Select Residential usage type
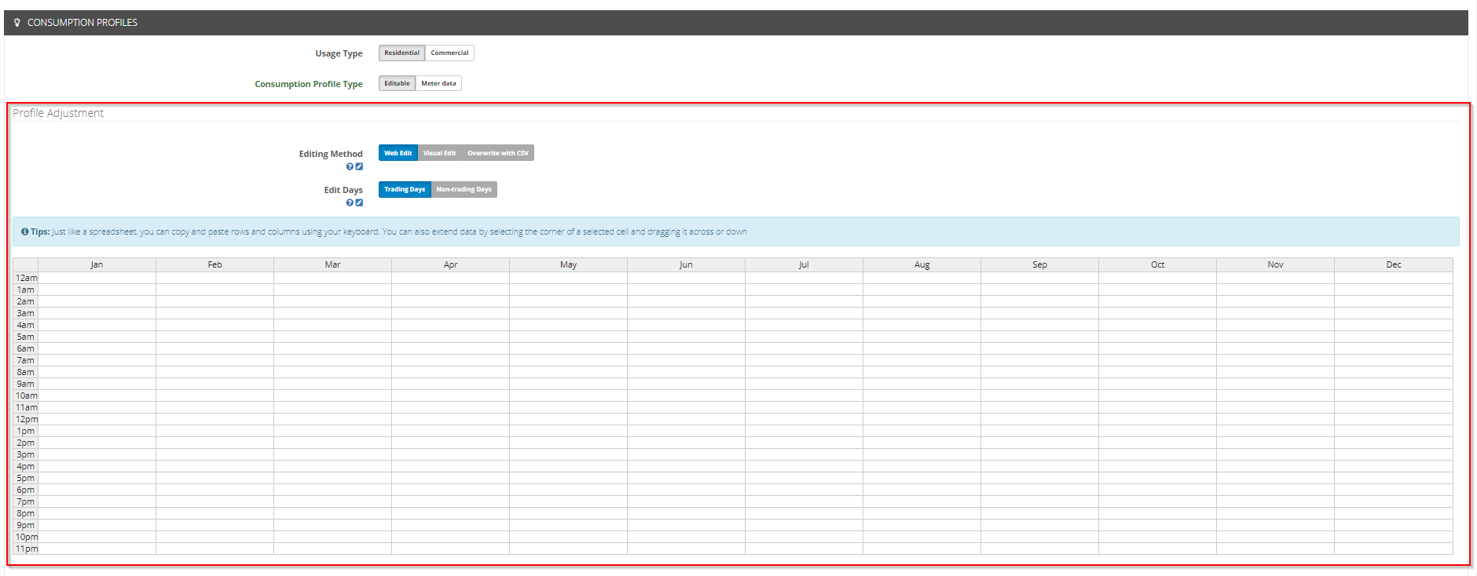The image size is (1477, 576). point(401,53)
